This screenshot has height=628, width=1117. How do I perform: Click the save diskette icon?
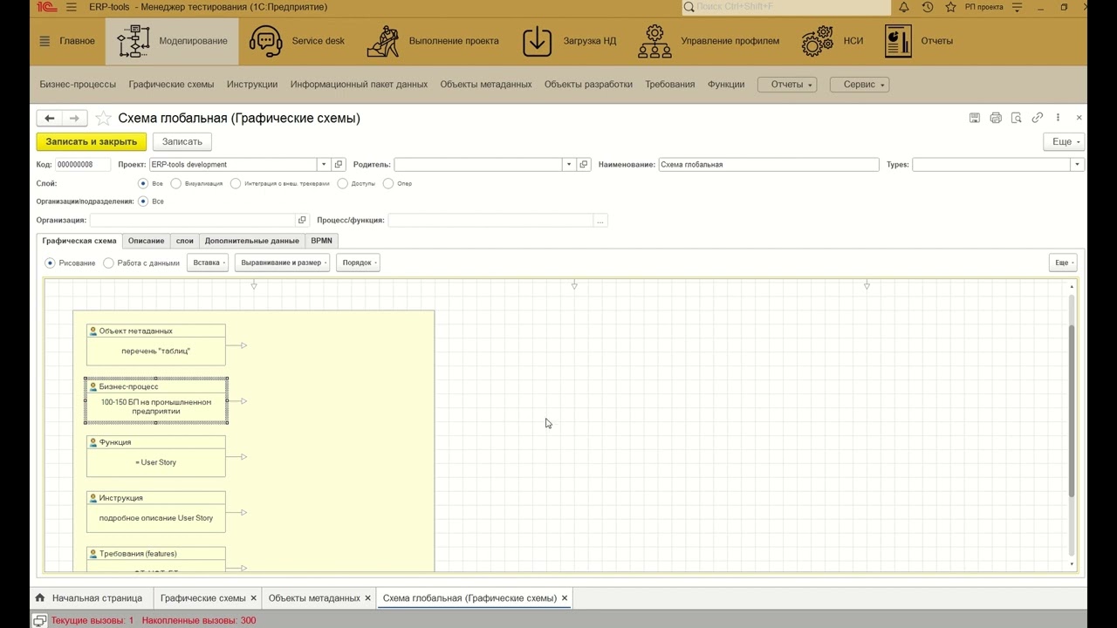click(975, 118)
